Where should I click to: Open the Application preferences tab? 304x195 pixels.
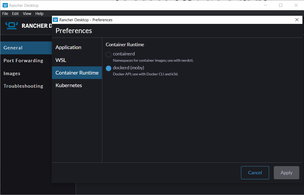coord(77,47)
